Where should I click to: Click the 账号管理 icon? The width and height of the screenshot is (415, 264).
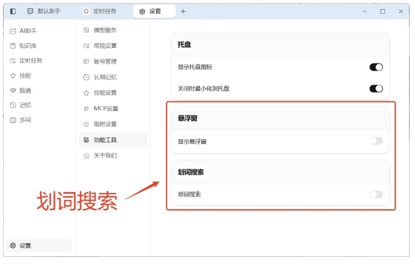point(86,62)
